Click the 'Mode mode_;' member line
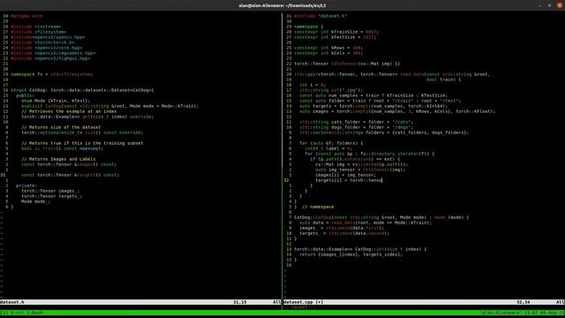 tap(35, 201)
